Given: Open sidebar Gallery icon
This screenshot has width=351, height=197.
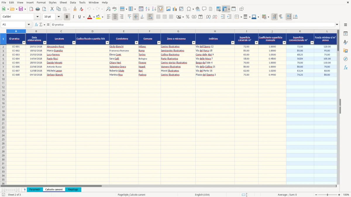Looking at the screenshot, I should coord(345,51).
